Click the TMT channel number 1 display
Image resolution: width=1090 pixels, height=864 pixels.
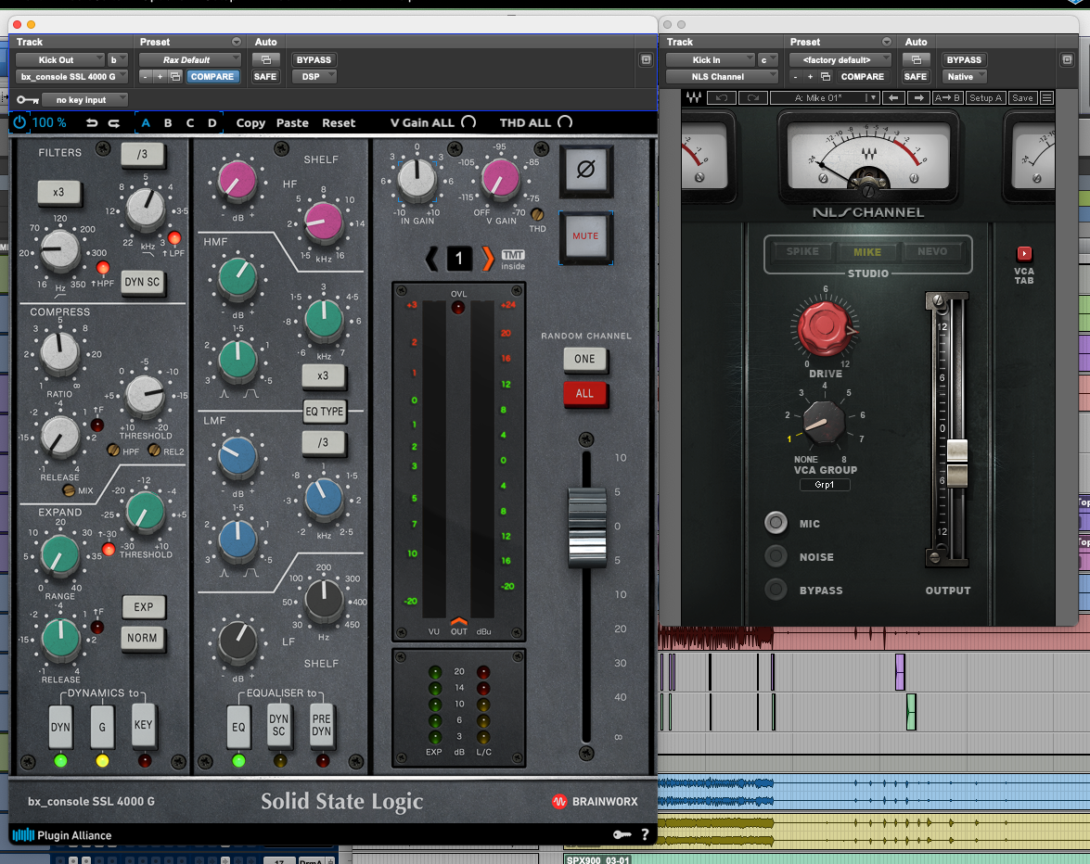click(x=459, y=259)
